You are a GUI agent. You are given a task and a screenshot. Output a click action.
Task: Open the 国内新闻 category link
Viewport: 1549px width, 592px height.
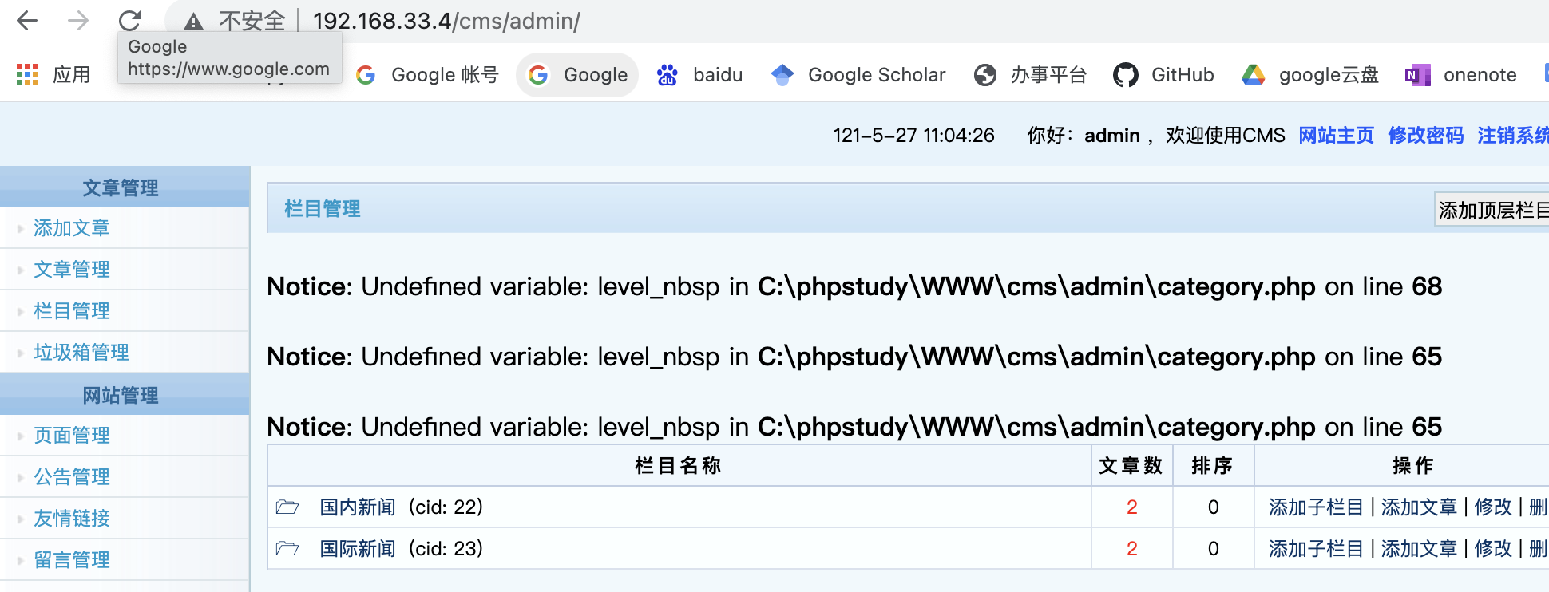tap(358, 507)
